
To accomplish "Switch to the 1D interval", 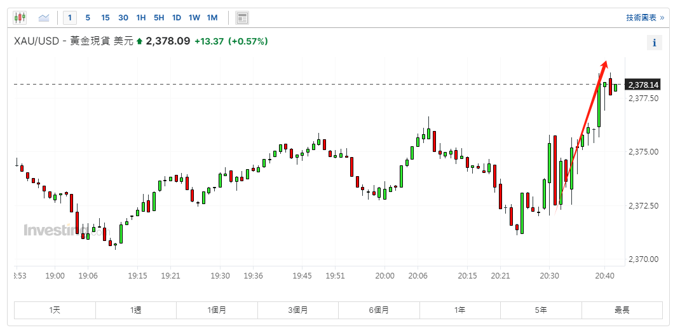I will click(177, 18).
